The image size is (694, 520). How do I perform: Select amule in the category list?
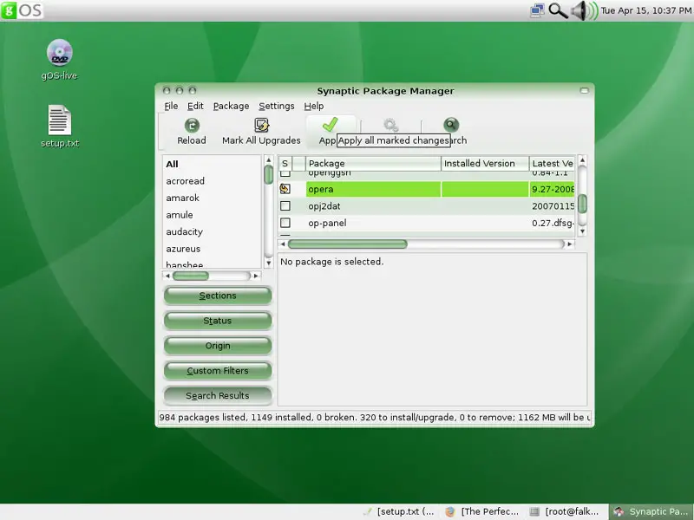click(213, 215)
